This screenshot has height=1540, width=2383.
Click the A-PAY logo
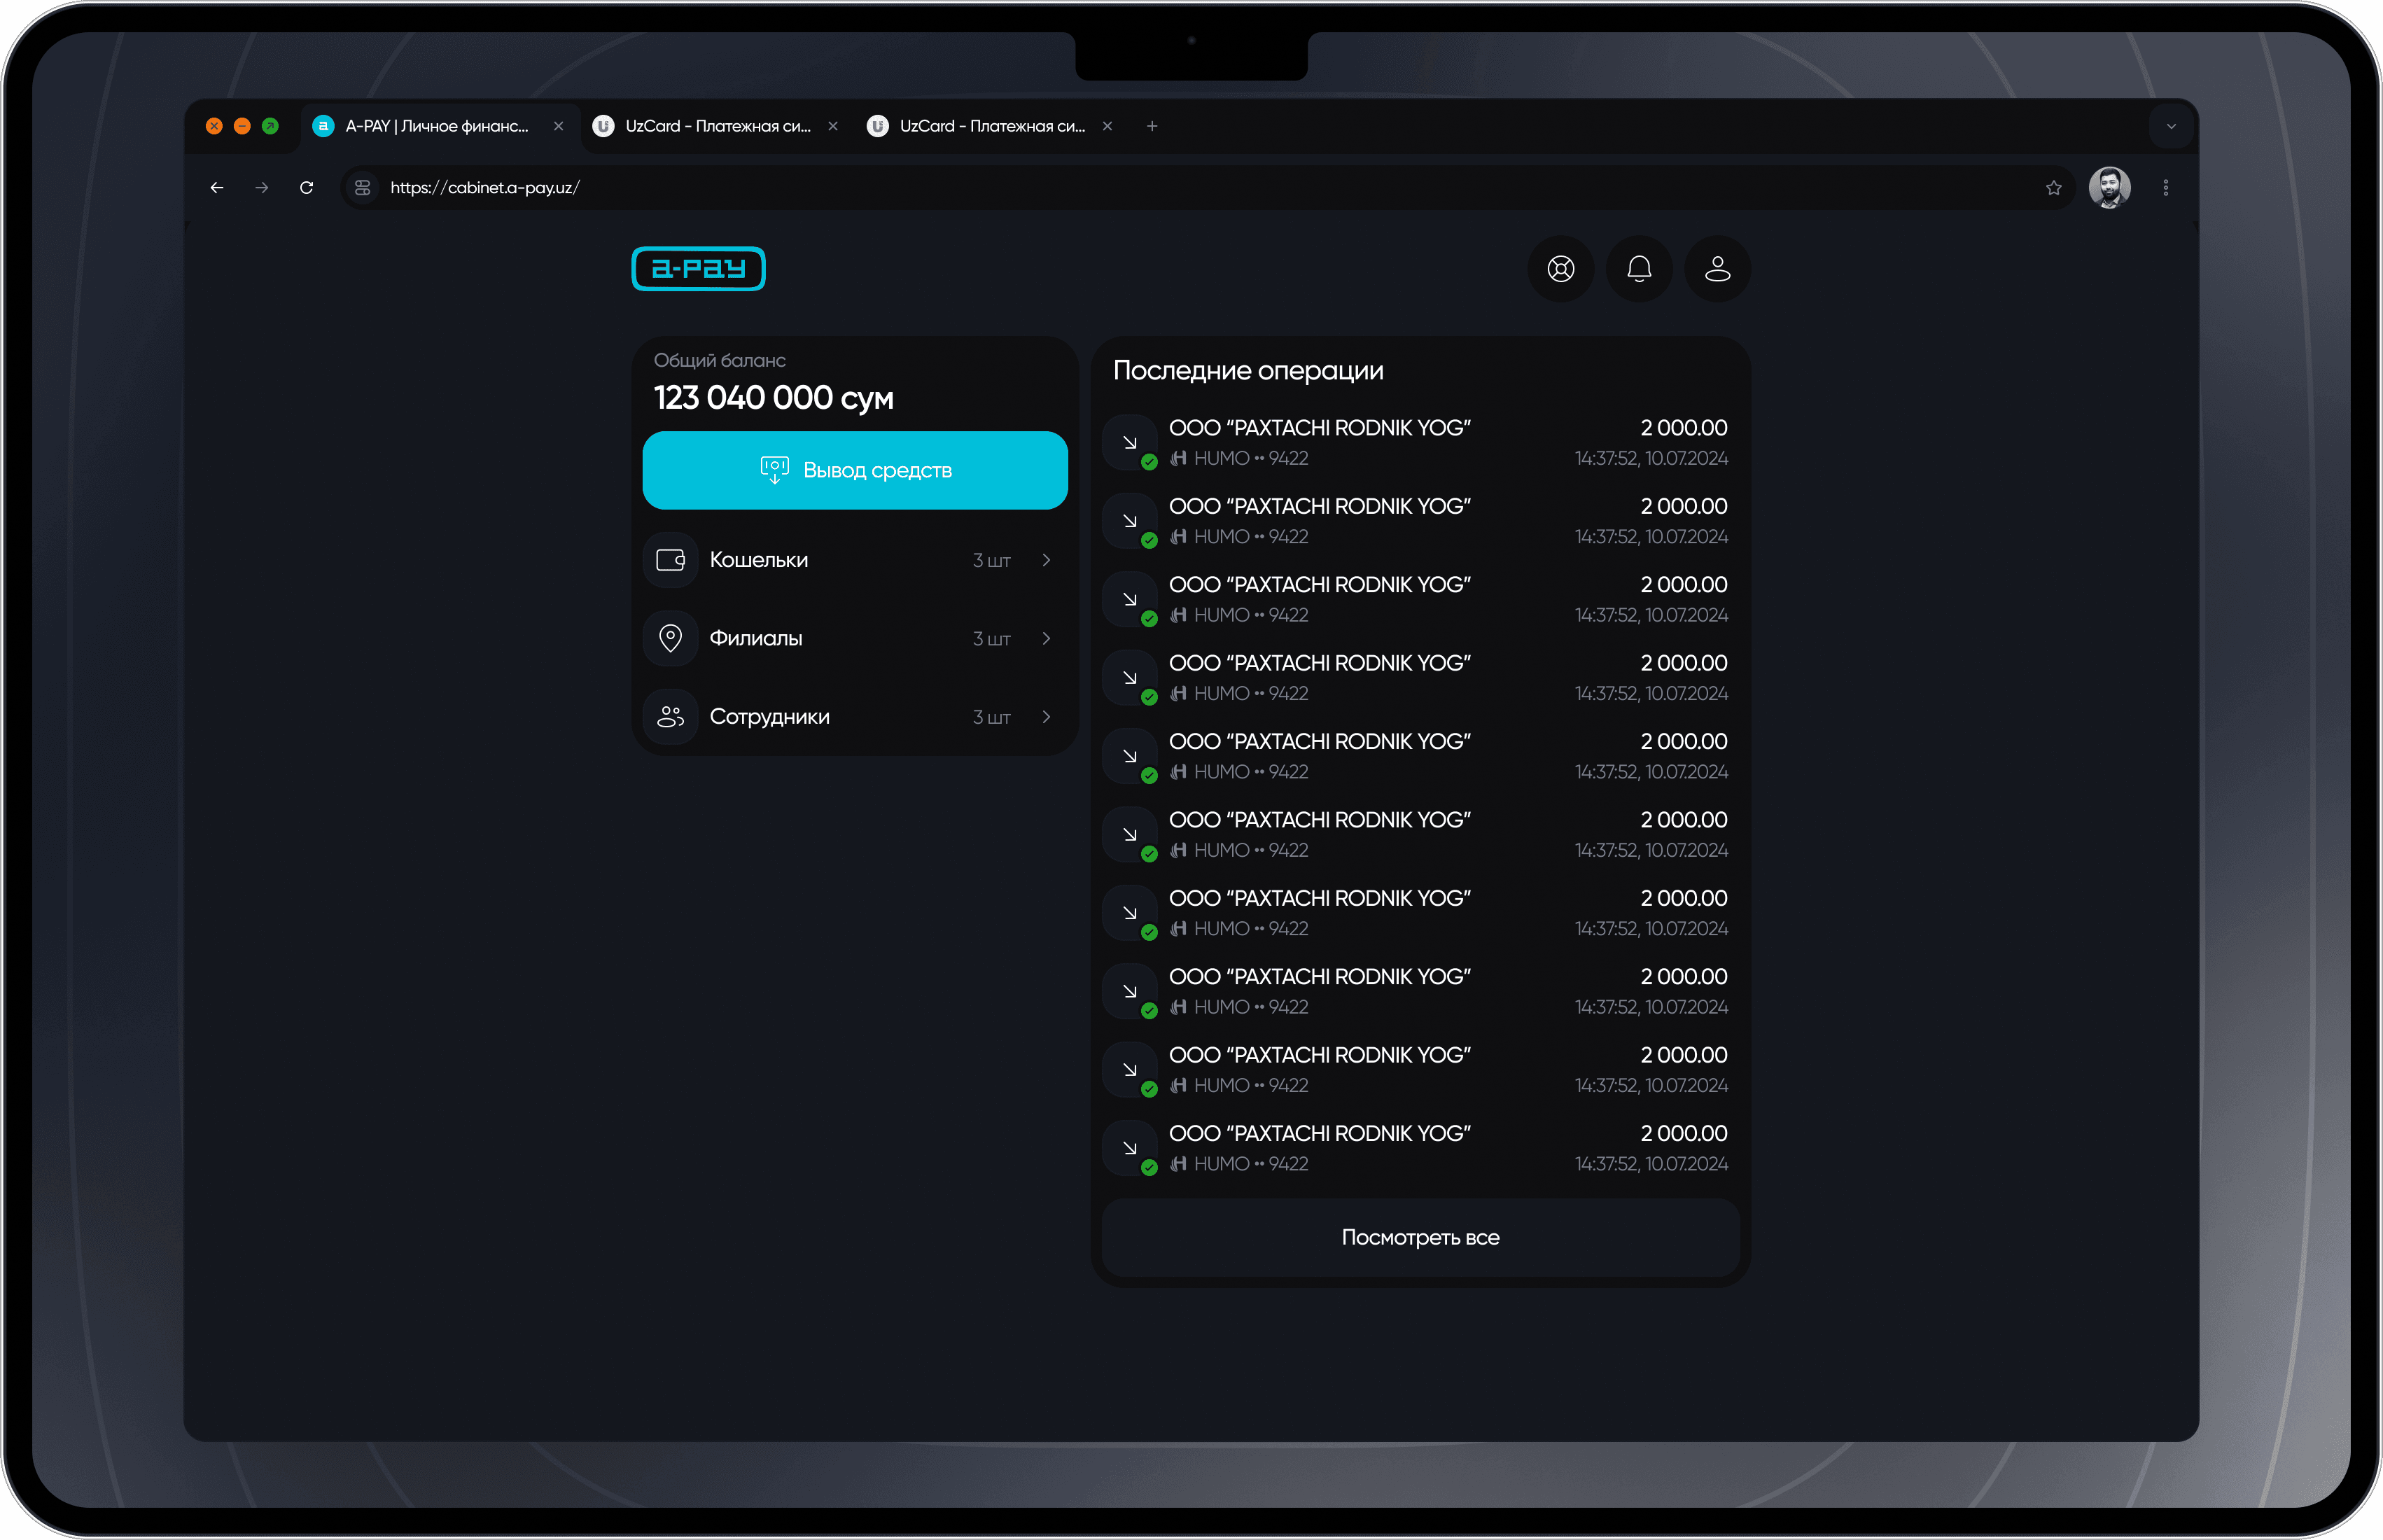click(x=698, y=269)
